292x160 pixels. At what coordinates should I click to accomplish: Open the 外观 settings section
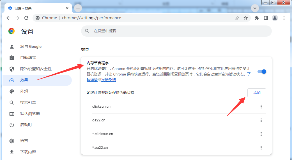pos(37,91)
